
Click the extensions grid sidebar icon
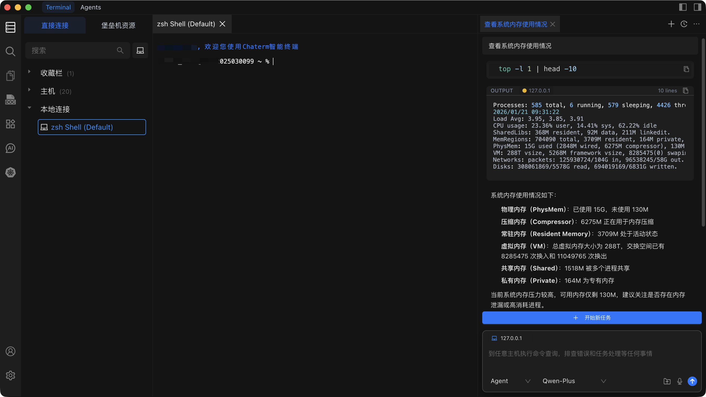click(x=11, y=124)
